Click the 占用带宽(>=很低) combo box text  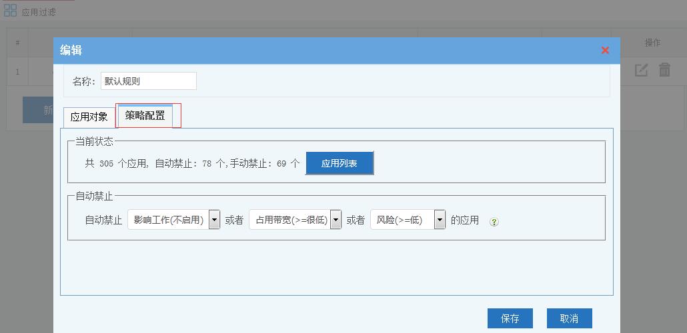coord(291,220)
